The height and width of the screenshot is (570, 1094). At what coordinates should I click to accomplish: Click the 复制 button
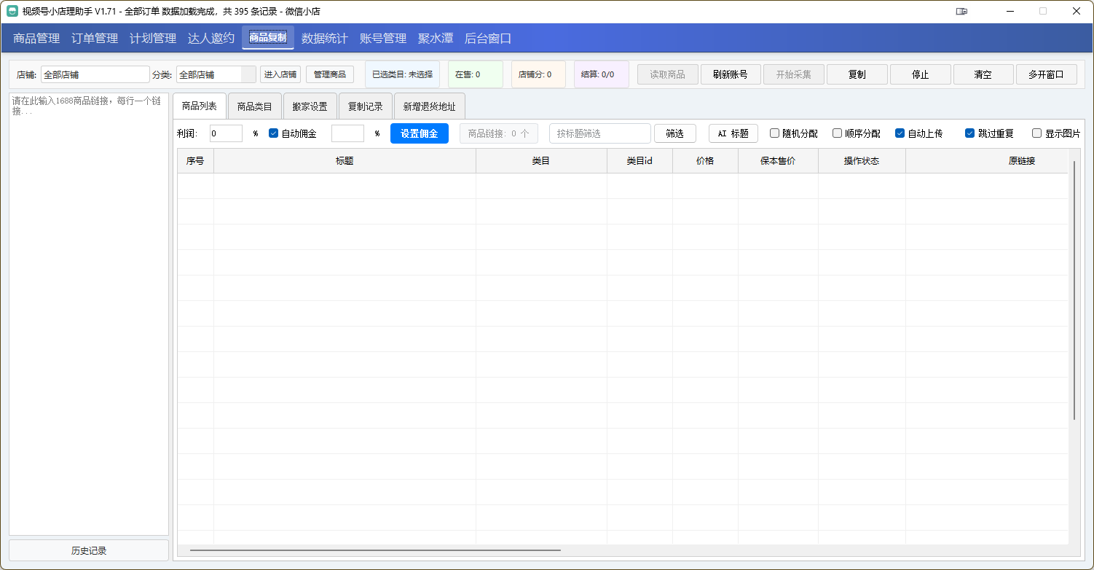click(857, 74)
